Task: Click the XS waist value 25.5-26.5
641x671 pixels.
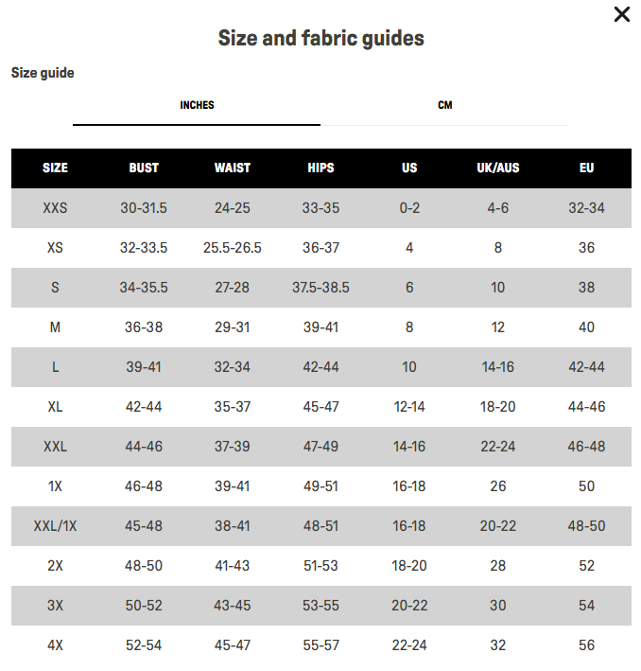Action: click(x=232, y=248)
